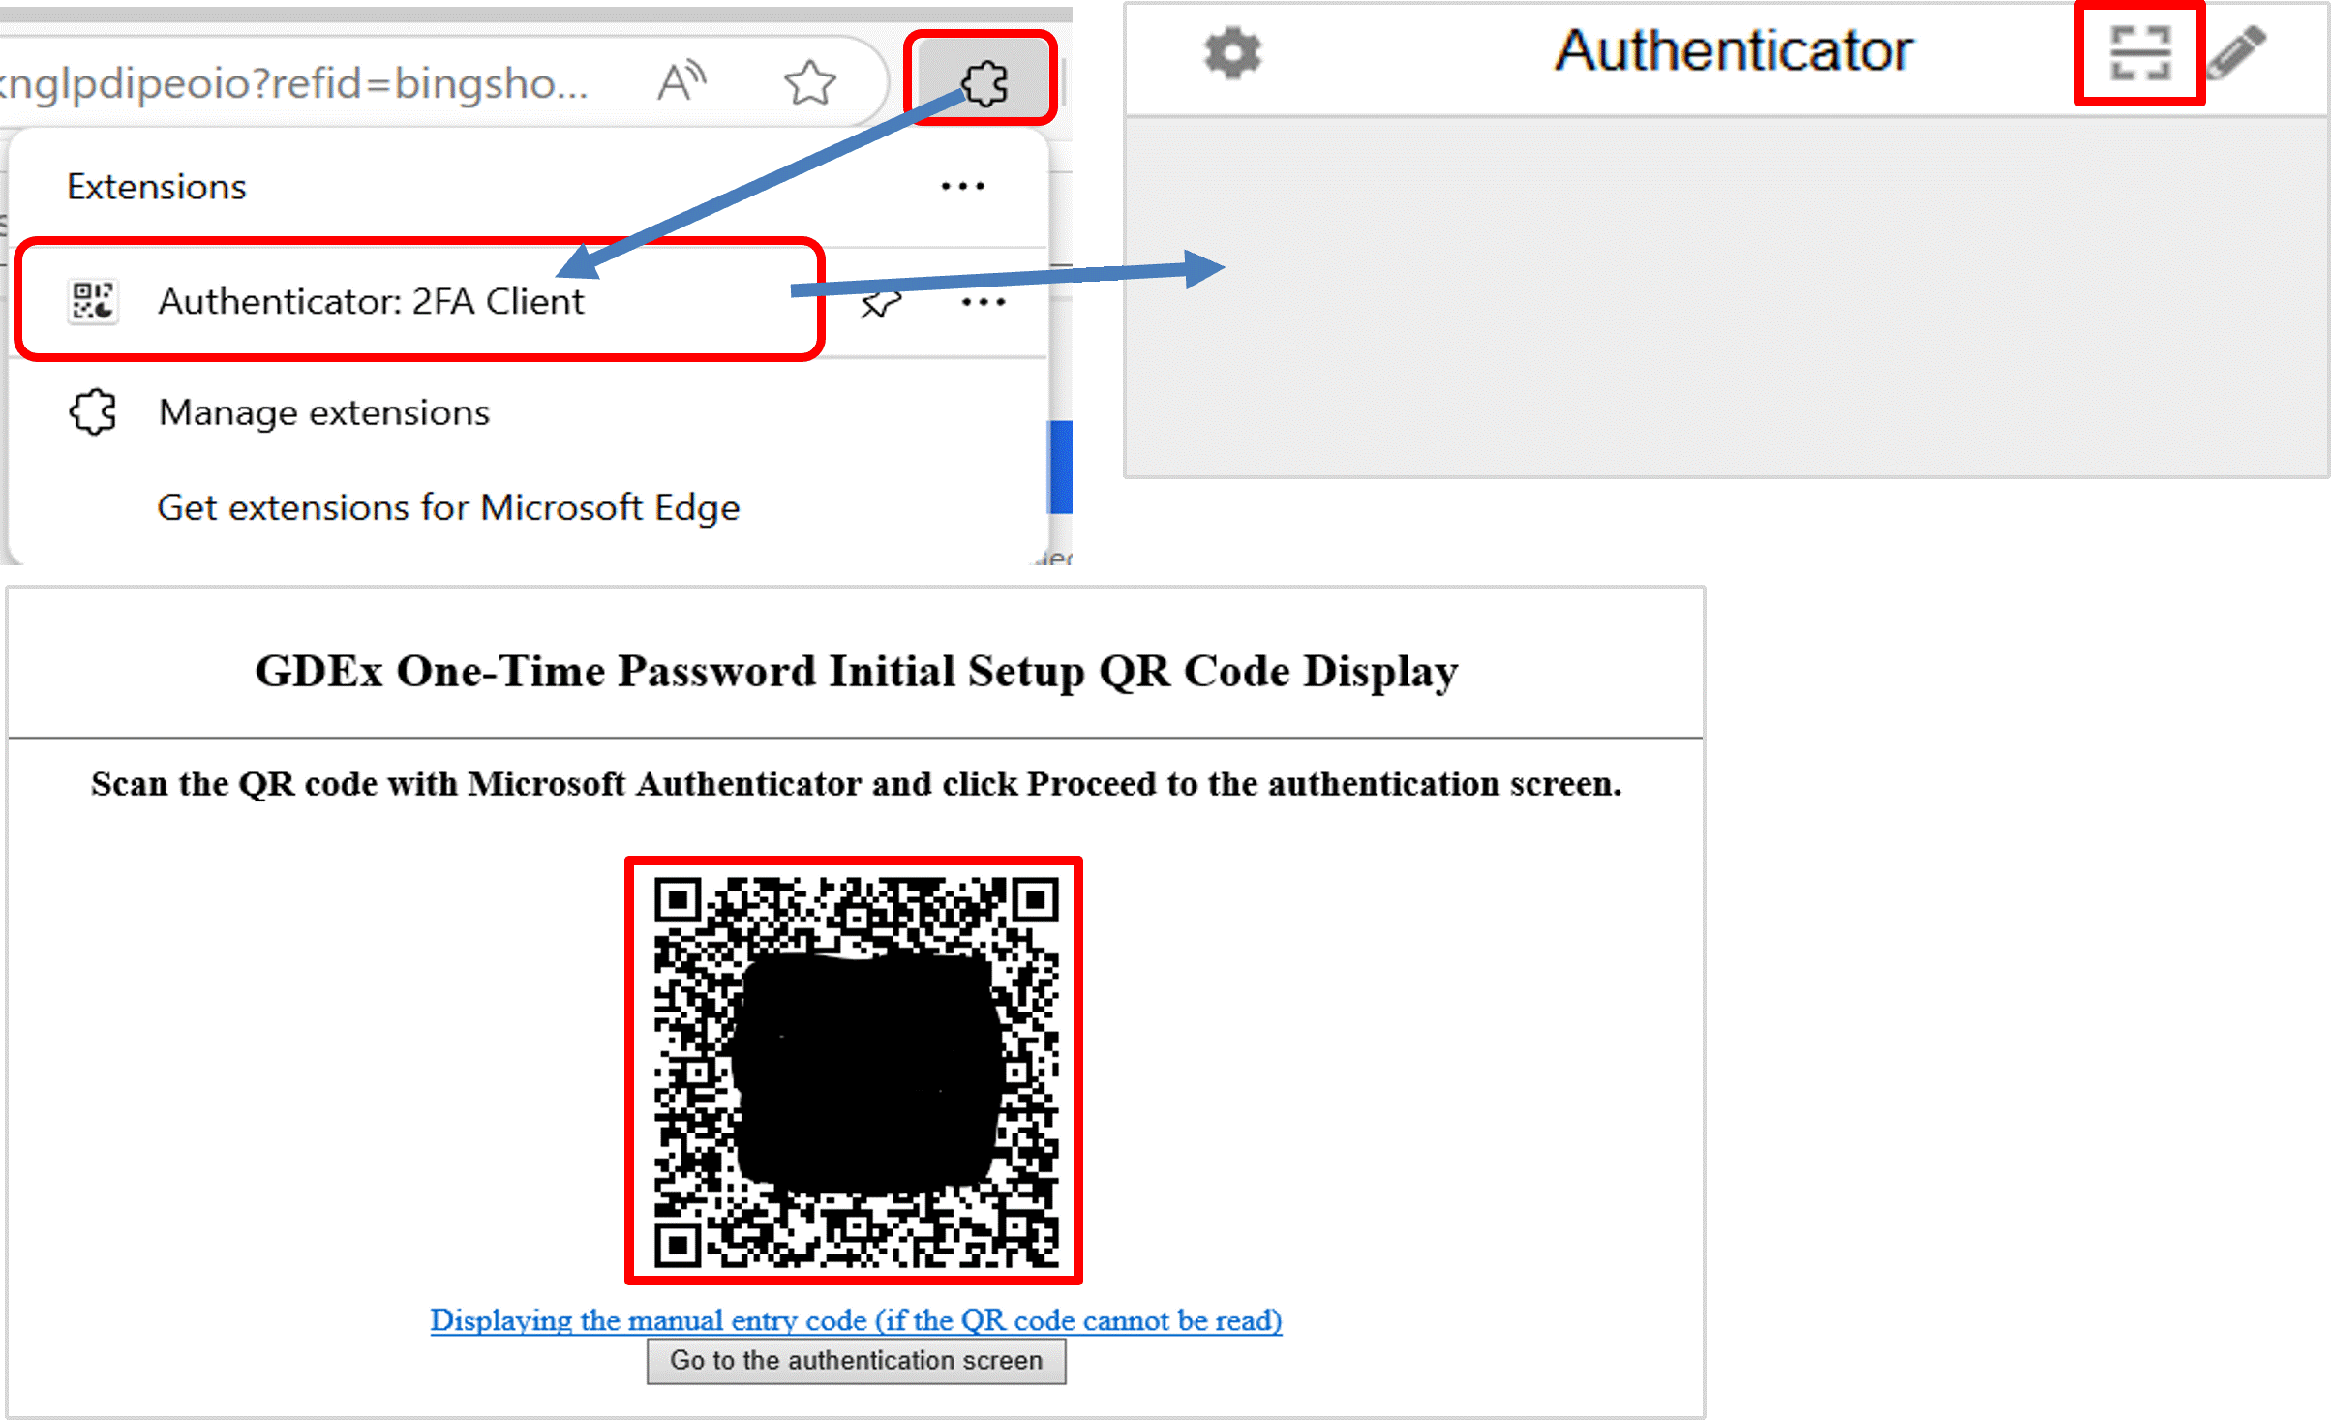2331x1420 pixels.
Task: Click the Authenticator 2FA Client QR logo
Action: (93, 301)
